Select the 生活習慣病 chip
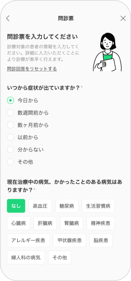Image resolution: width=131 pixels, height=281 pixels. (x=98, y=206)
